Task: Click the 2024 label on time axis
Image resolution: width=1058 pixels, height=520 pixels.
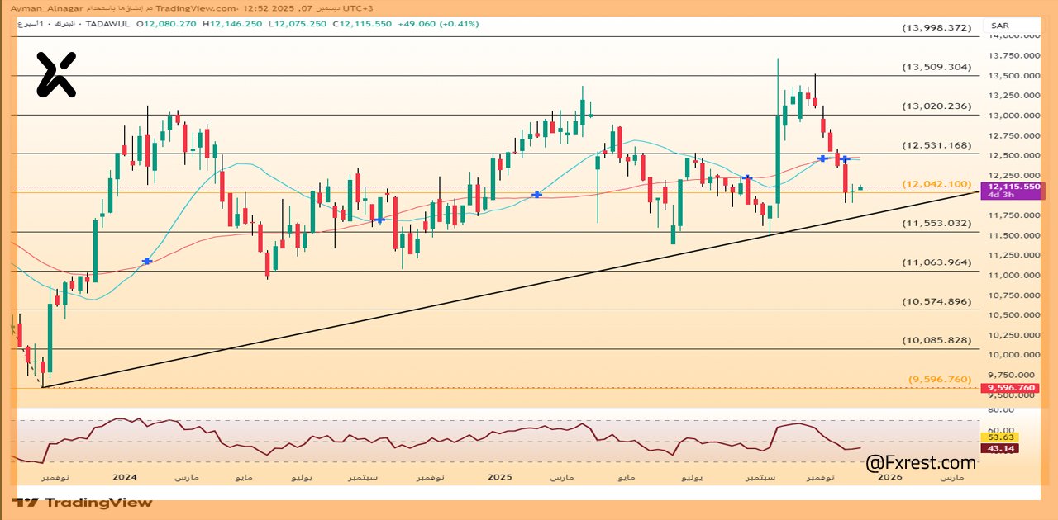Action: 125,477
